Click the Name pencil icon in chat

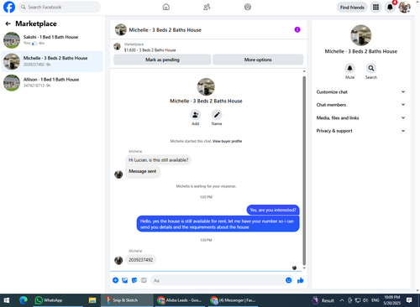point(217,115)
